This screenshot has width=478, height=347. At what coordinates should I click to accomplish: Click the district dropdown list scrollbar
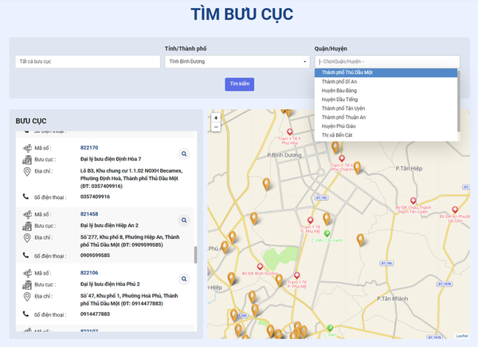tap(459, 101)
